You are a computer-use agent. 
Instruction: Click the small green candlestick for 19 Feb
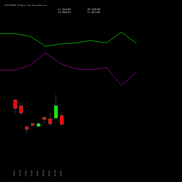(39, 125)
